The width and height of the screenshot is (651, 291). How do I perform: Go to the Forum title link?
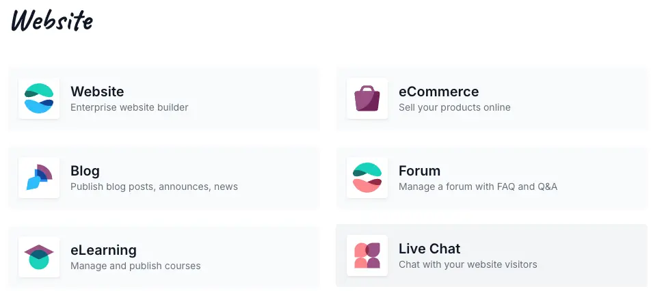[419, 171]
